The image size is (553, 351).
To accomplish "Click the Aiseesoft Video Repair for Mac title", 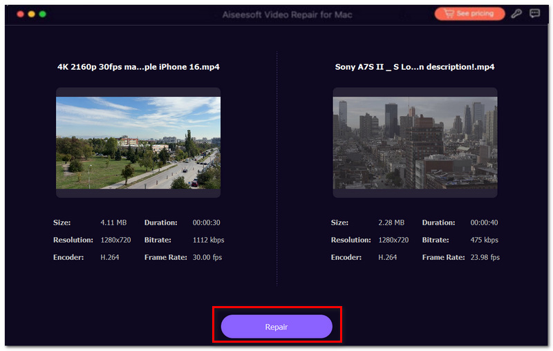I will pyautogui.click(x=287, y=15).
